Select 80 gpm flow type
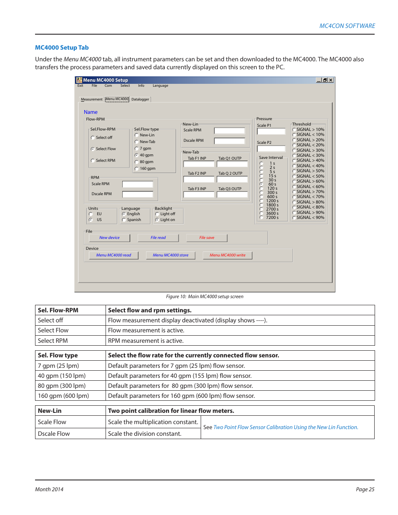 (x=136, y=162)
